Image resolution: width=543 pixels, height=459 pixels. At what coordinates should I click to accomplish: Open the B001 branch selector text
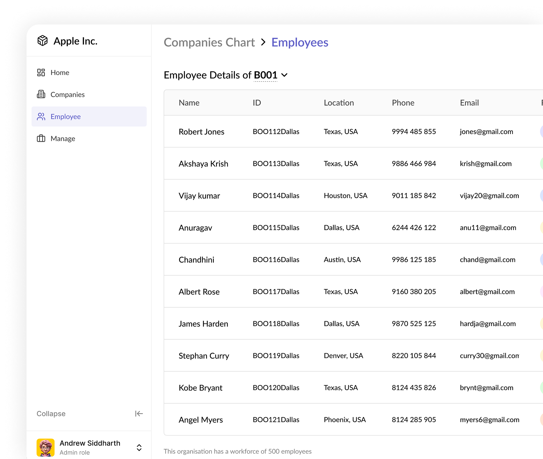265,75
